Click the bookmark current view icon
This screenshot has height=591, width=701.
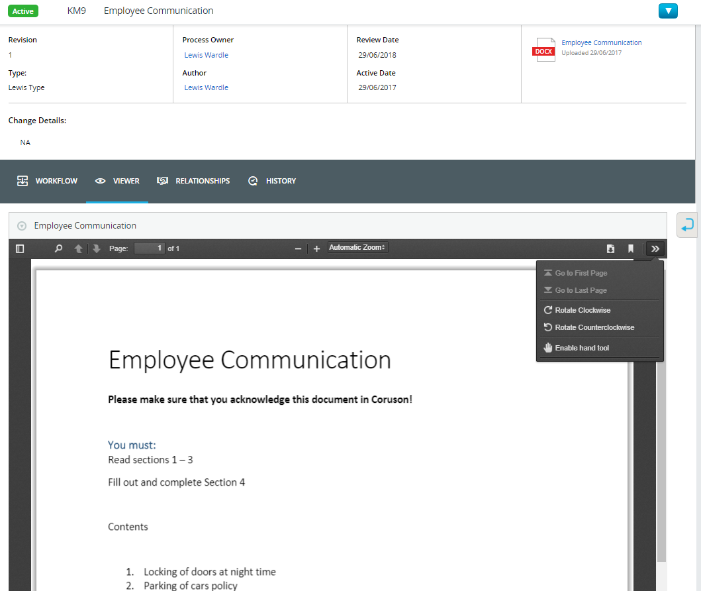[x=630, y=248]
